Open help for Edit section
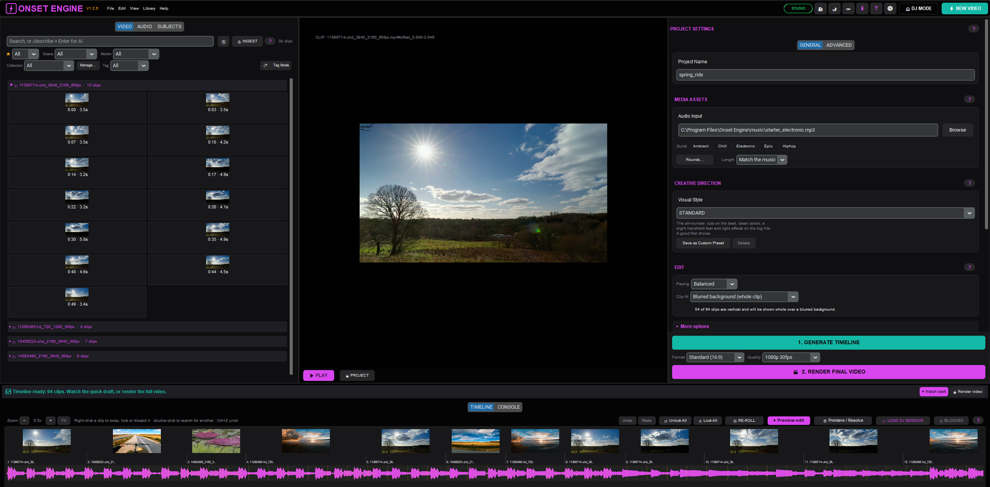 [969, 267]
